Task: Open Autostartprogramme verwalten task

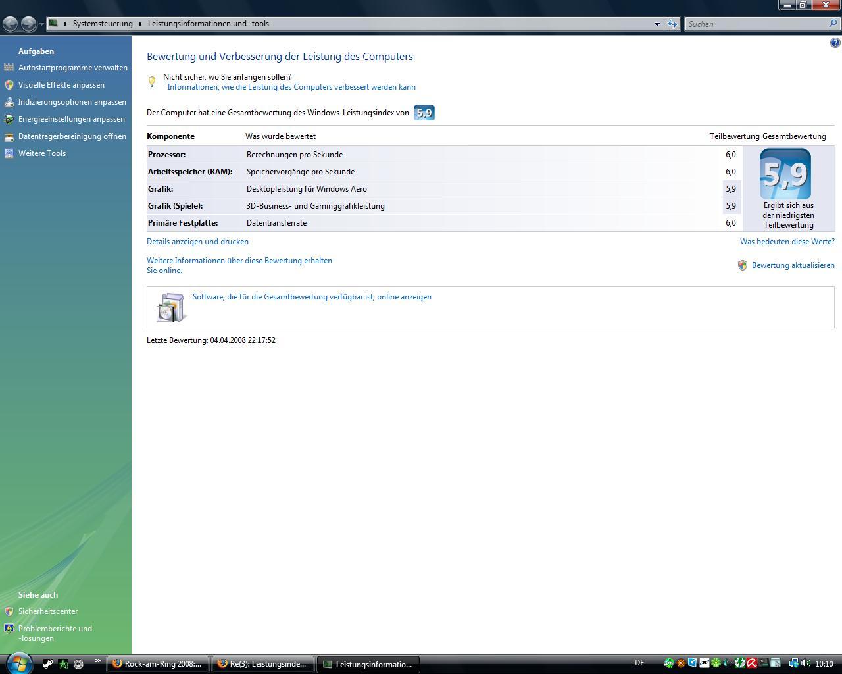Action: point(73,68)
